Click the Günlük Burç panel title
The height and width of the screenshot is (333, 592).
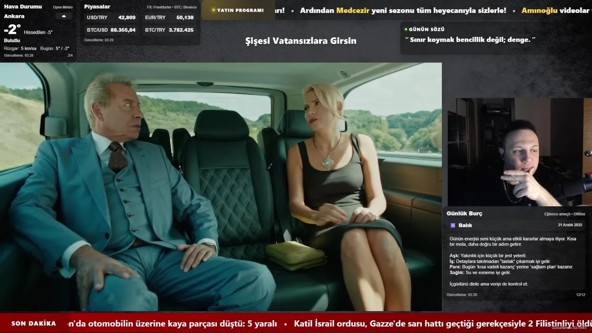(x=464, y=214)
